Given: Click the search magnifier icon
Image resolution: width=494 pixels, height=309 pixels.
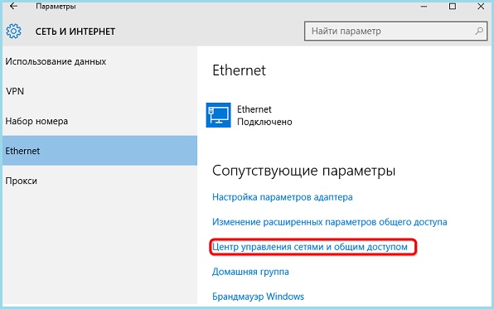Looking at the screenshot, I should pos(479,31).
